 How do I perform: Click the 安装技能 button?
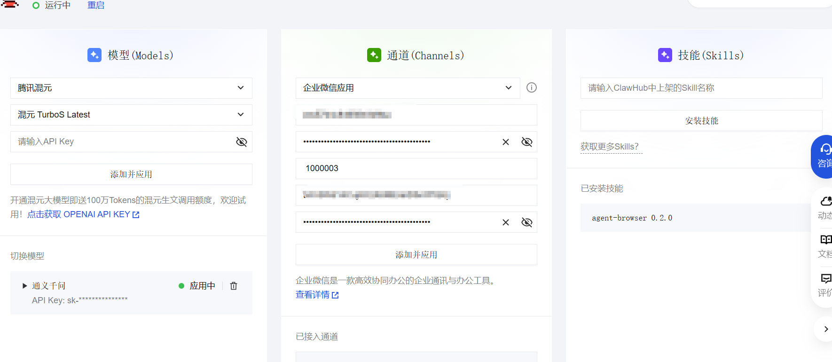click(x=701, y=120)
